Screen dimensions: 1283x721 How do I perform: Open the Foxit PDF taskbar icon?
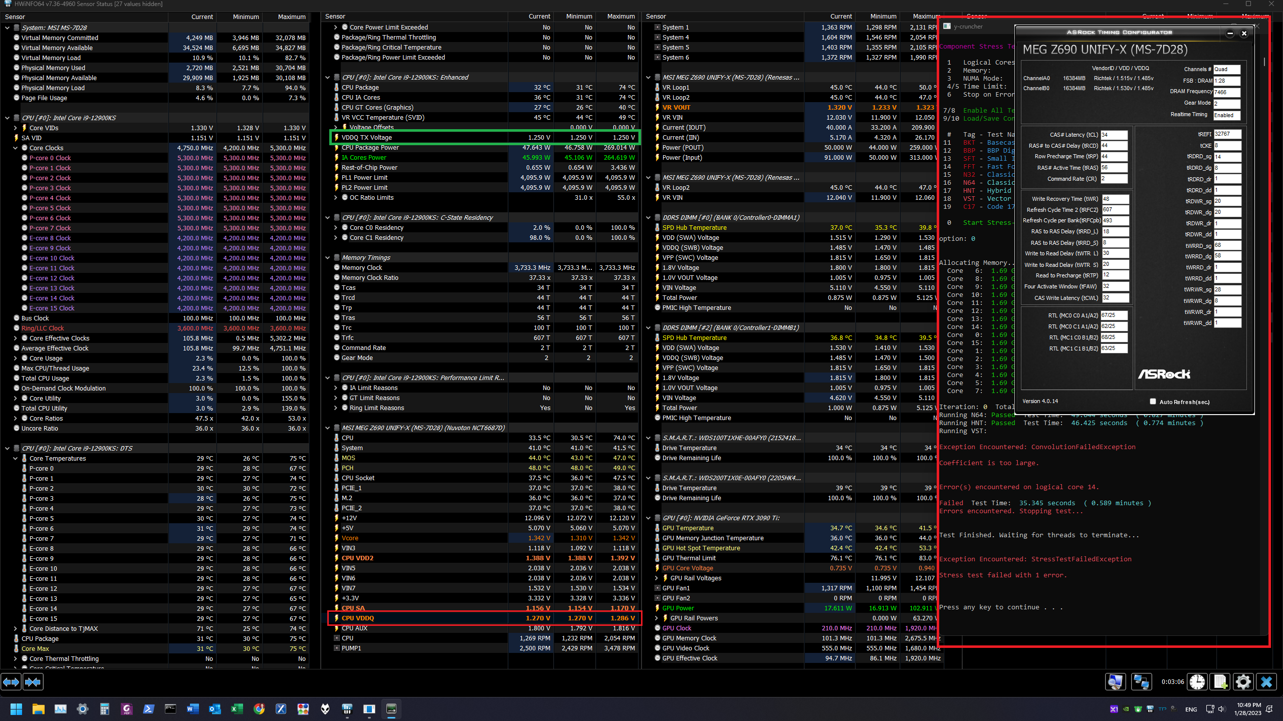click(127, 709)
